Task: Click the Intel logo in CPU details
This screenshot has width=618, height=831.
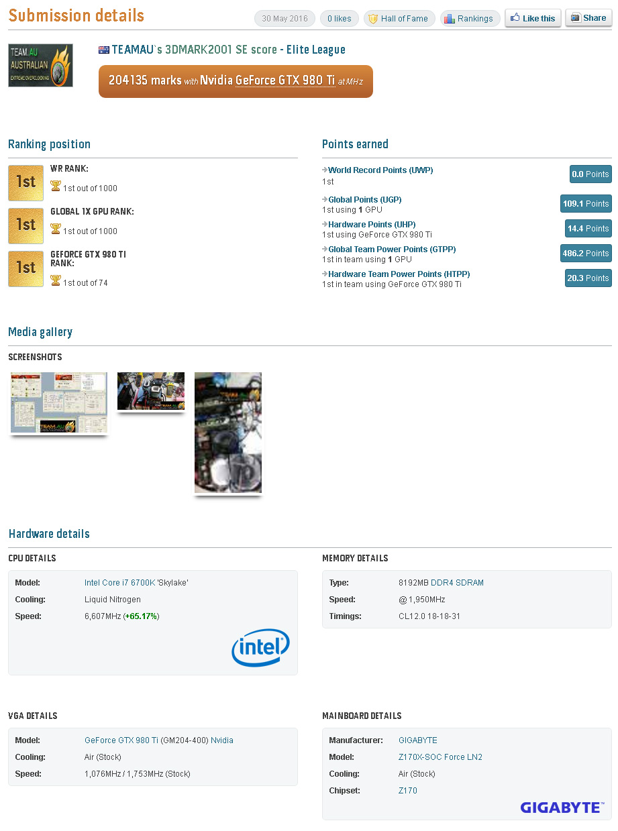Action: point(260,647)
